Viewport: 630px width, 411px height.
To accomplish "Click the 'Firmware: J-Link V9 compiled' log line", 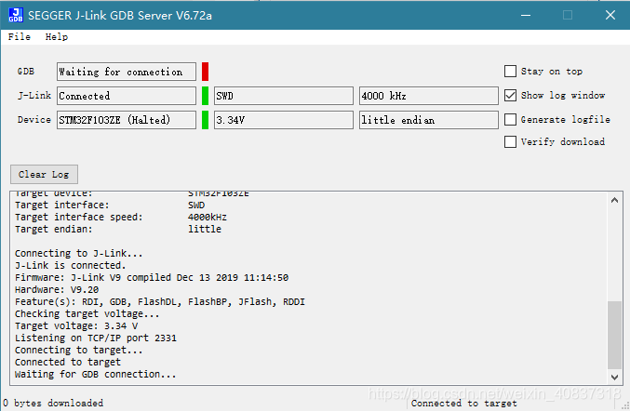I will [x=152, y=278].
